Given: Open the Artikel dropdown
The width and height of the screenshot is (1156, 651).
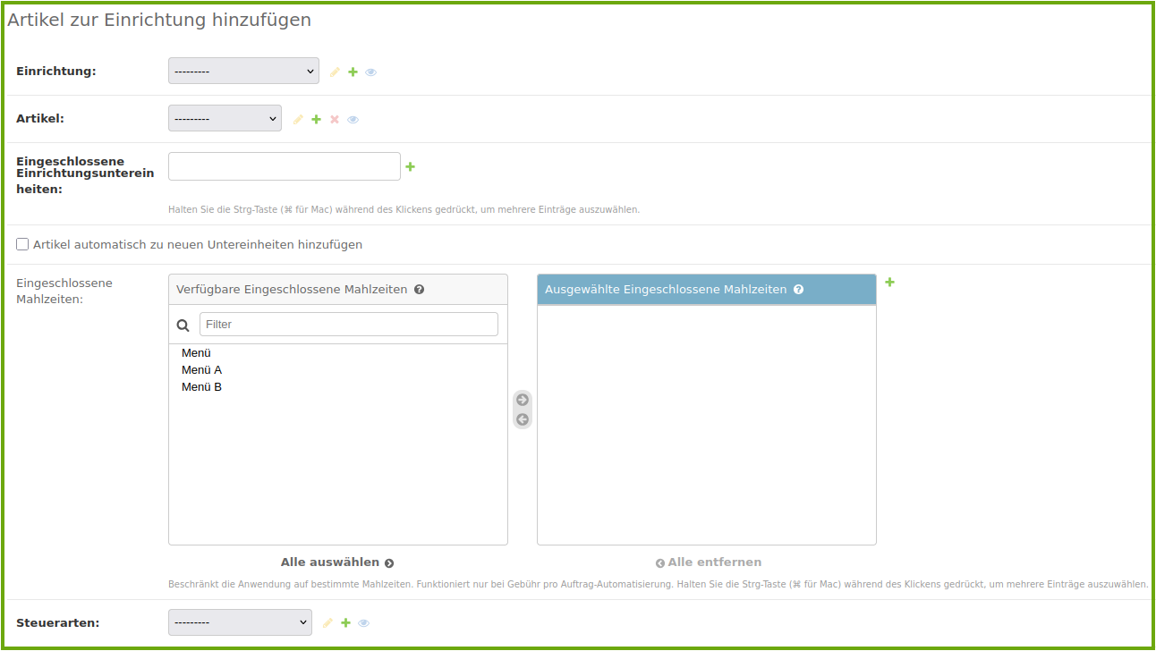Looking at the screenshot, I should coord(225,118).
